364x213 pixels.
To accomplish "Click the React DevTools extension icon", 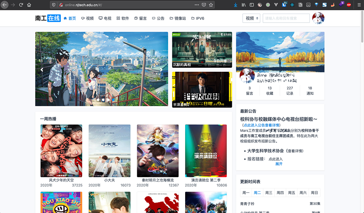I will 292,5.
